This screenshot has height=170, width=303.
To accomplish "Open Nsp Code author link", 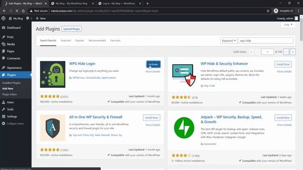I will (209, 86).
